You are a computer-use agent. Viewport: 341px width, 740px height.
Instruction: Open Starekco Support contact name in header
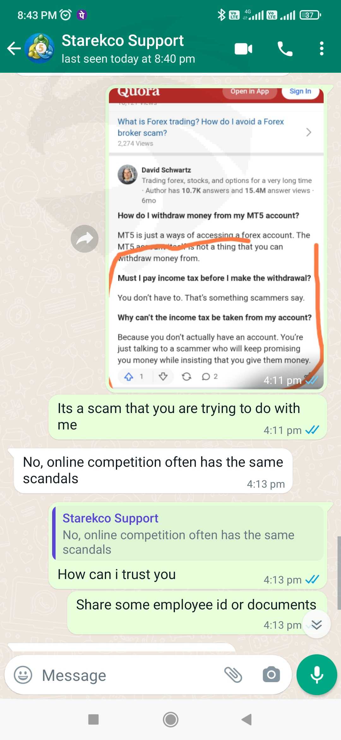coord(123,40)
